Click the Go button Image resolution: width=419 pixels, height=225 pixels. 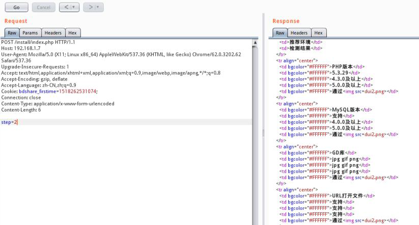17,7
